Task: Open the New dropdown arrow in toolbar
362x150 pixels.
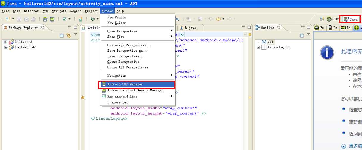Action: point(13,19)
